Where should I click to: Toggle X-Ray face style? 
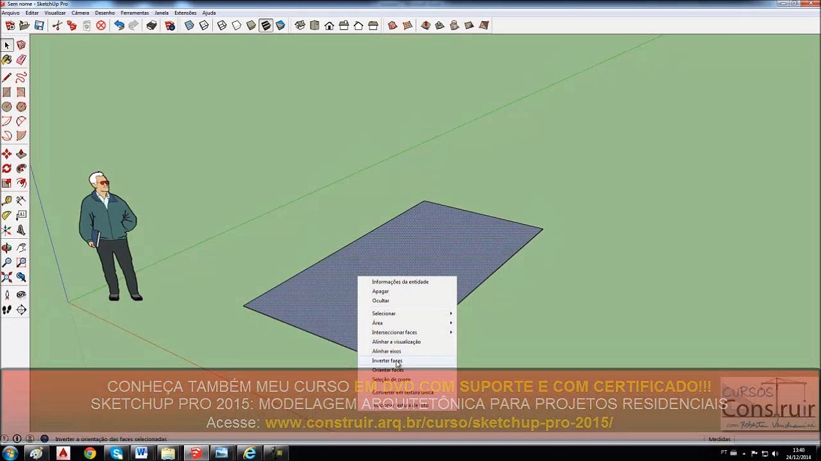pos(189,26)
